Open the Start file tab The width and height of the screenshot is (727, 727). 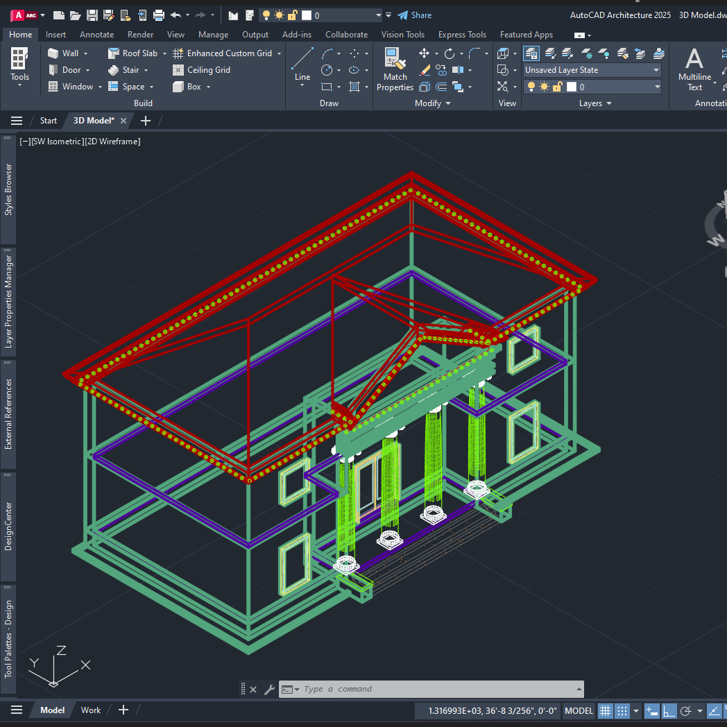click(49, 121)
